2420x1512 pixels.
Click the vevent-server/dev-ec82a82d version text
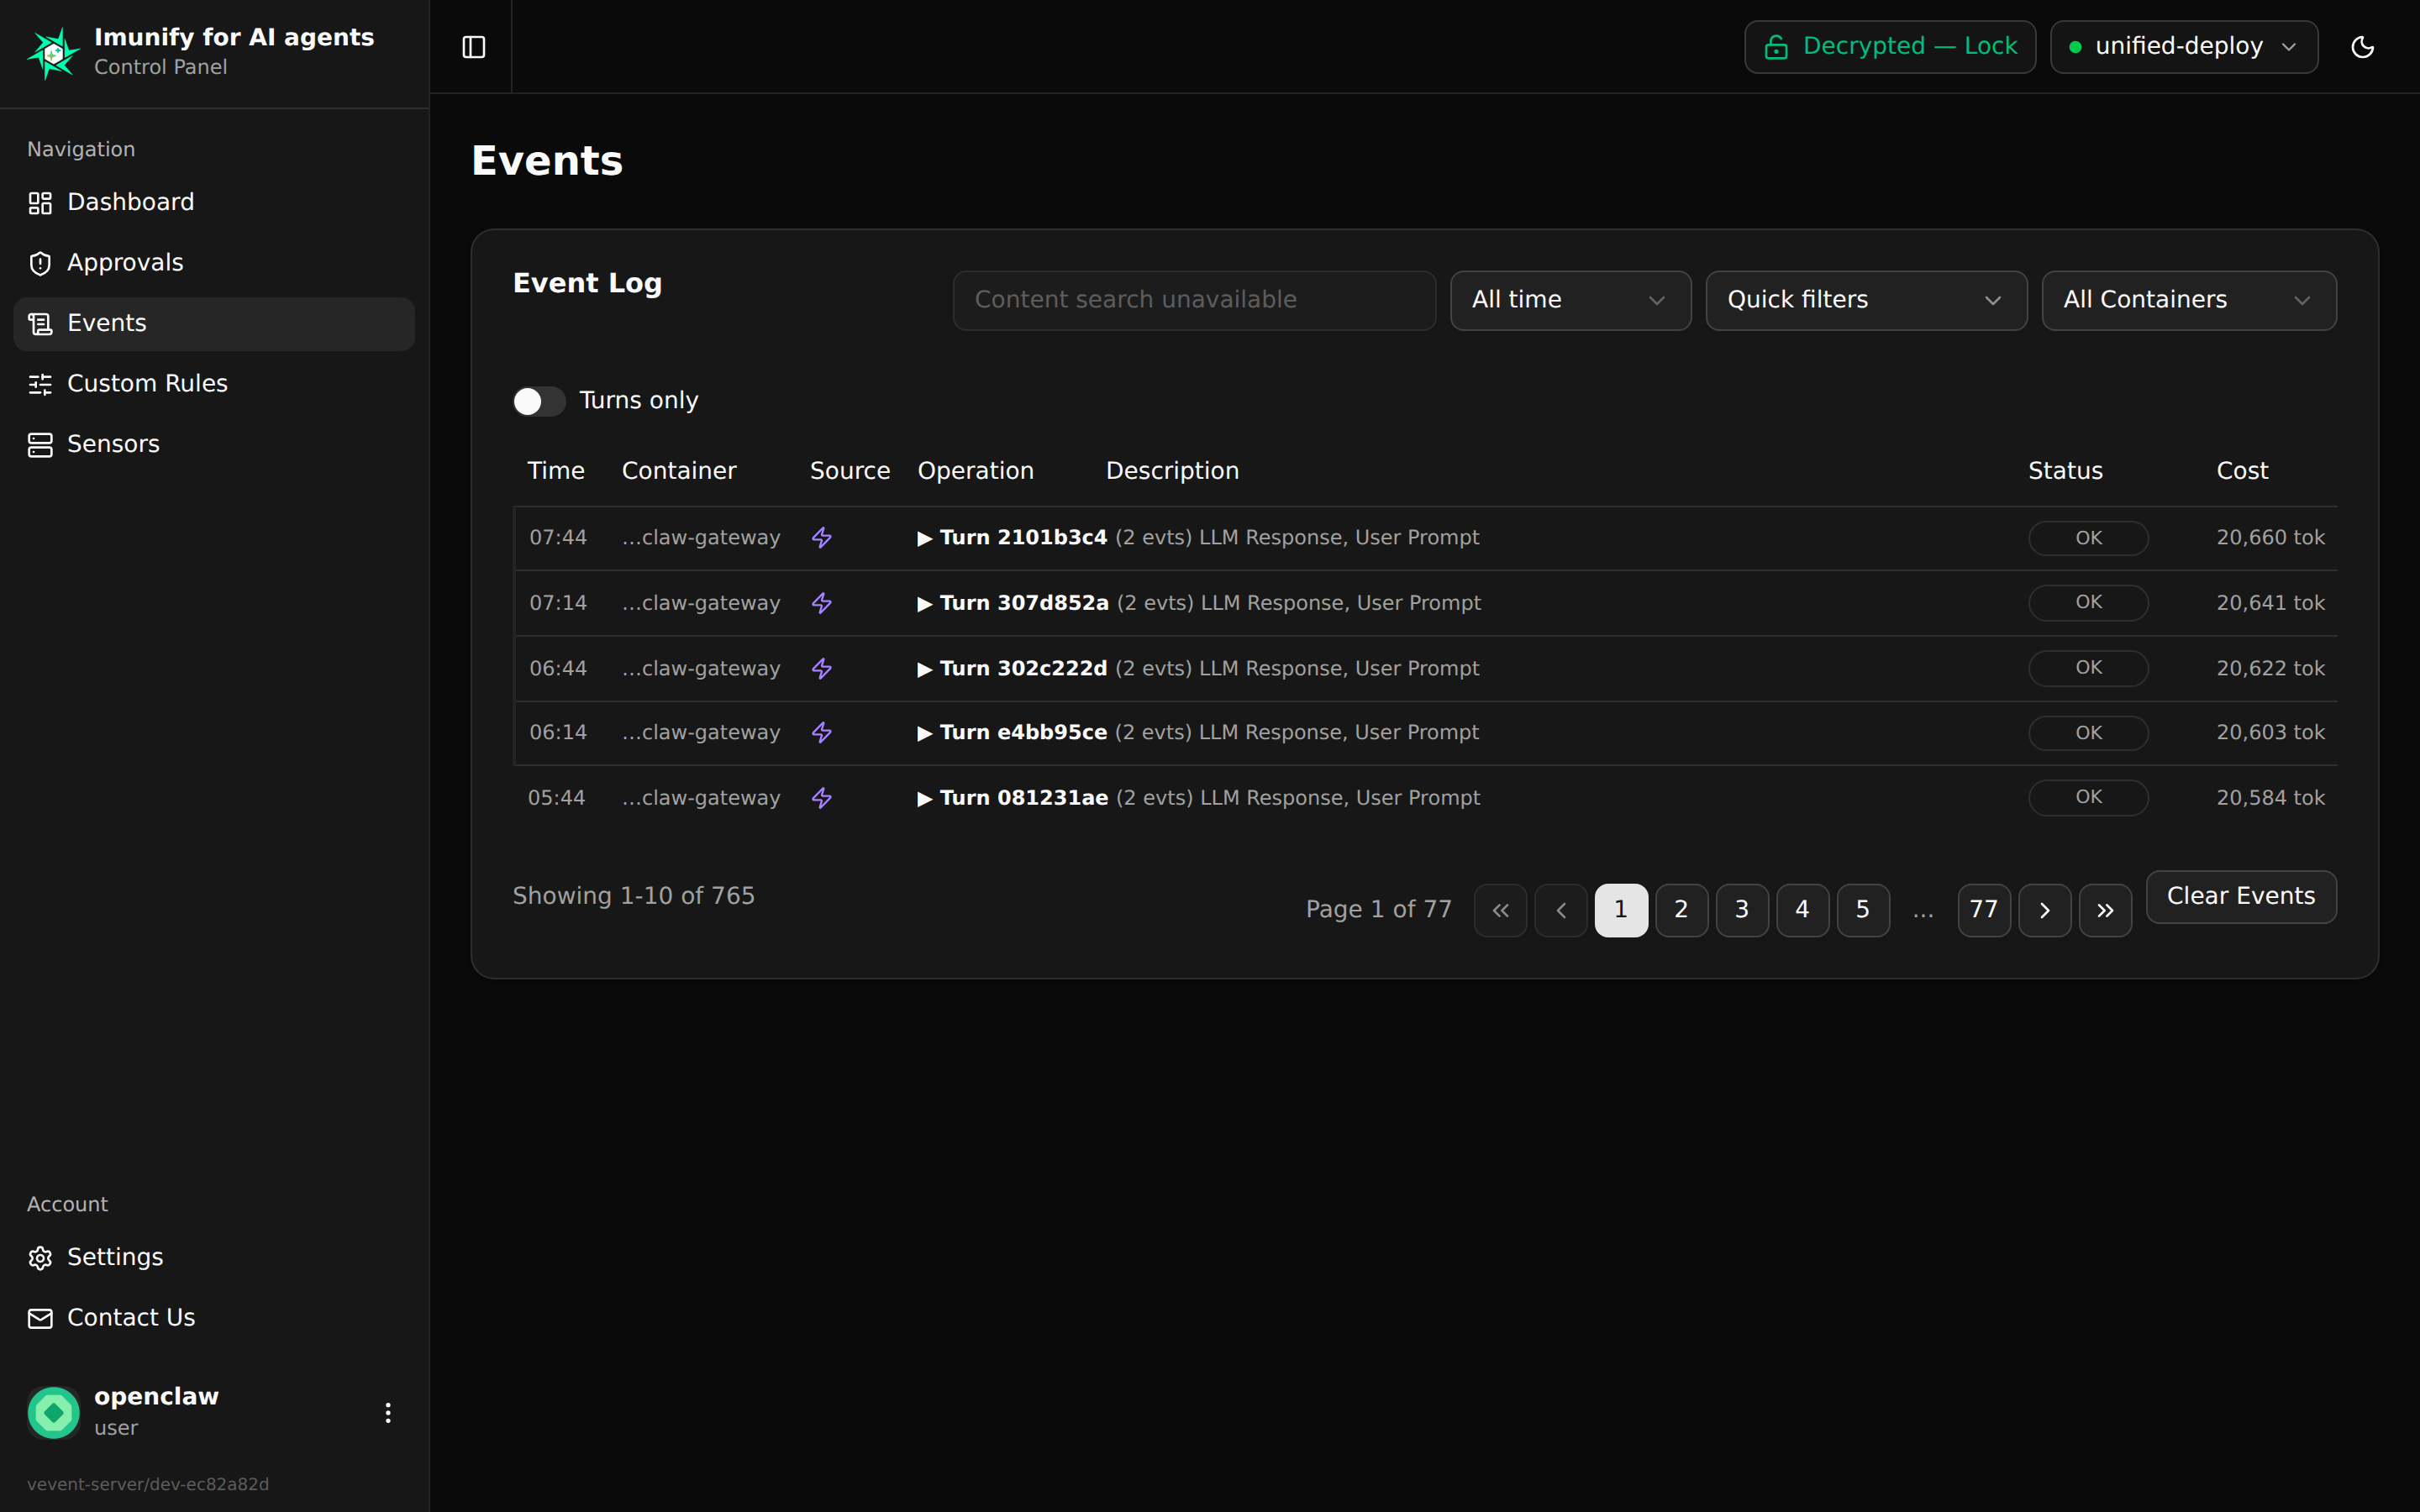148,1484
